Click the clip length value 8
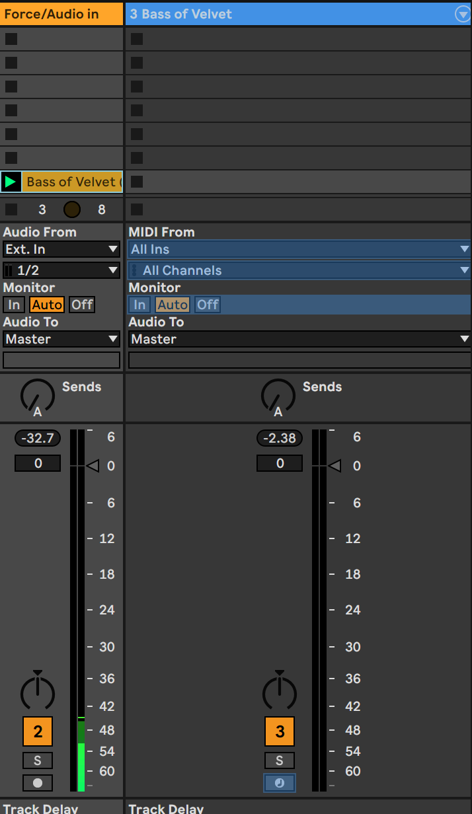 point(101,209)
